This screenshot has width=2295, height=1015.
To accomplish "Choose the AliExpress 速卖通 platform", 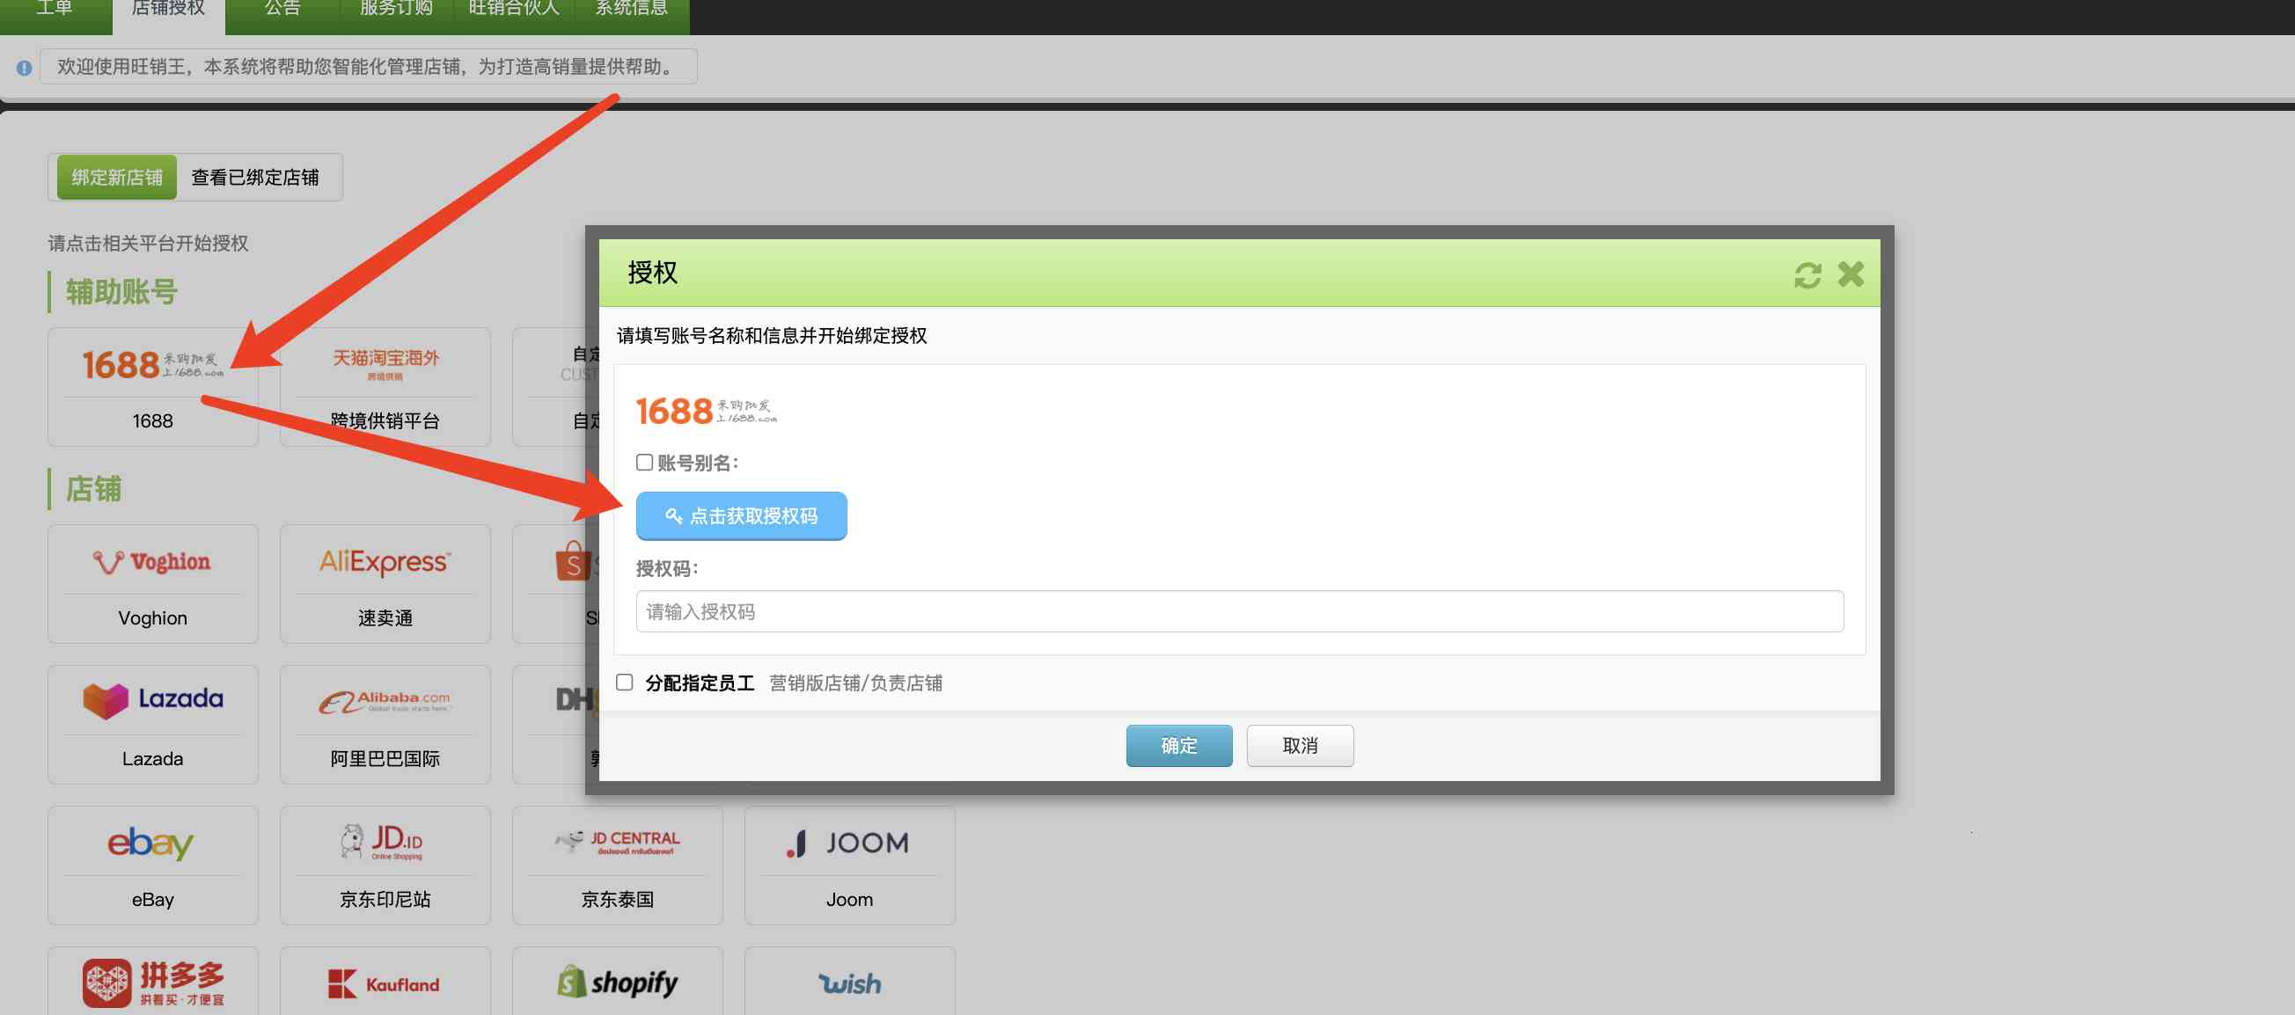I will [385, 583].
